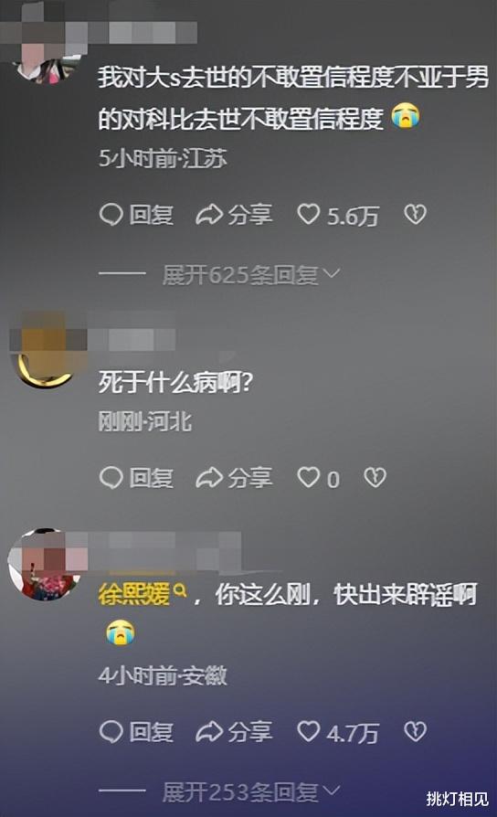The height and width of the screenshot is (817, 497).
Task: Dislike the first comment from 江苏
Action: click(415, 215)
